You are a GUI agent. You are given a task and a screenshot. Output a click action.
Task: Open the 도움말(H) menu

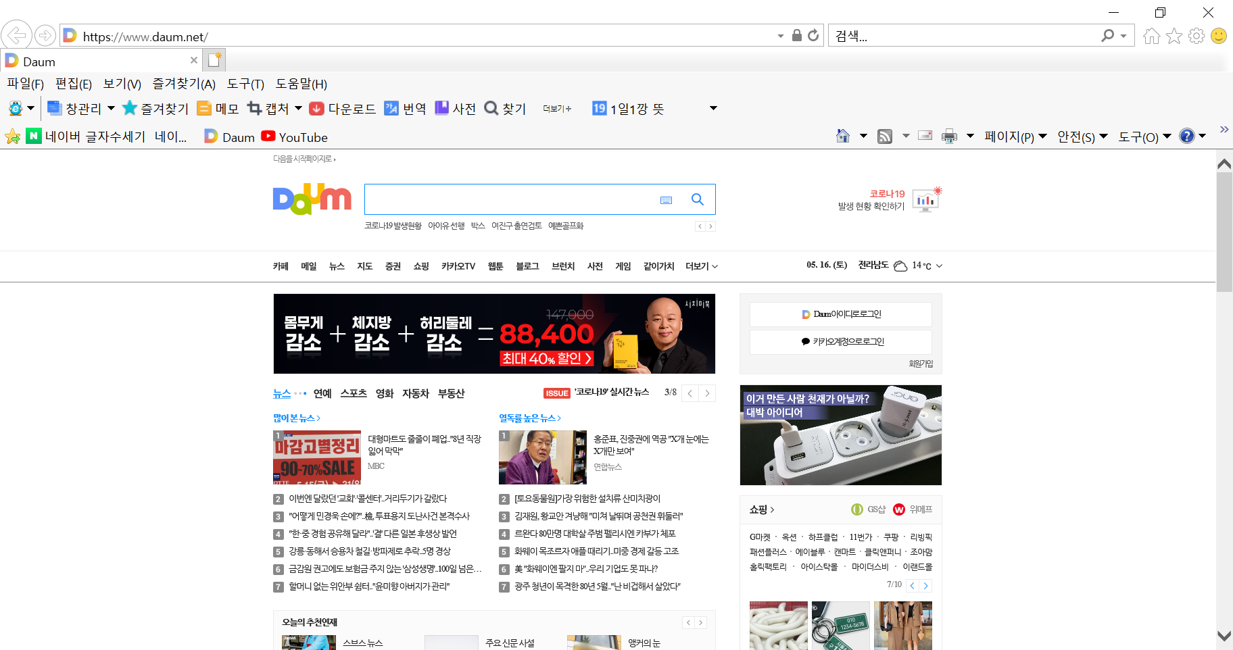click(x=301, y=84)
